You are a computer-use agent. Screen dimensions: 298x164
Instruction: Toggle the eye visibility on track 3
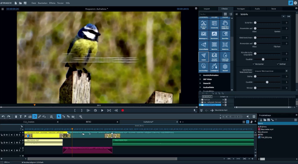pyautogui.click(x=7, y=150)
